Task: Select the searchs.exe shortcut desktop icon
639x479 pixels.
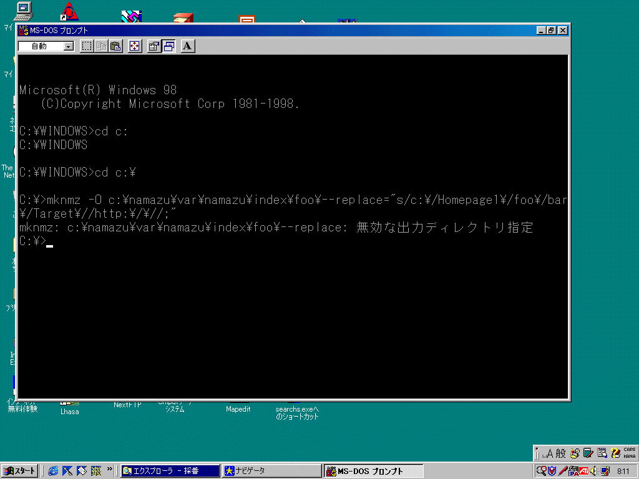Action: tap(297, 413)
